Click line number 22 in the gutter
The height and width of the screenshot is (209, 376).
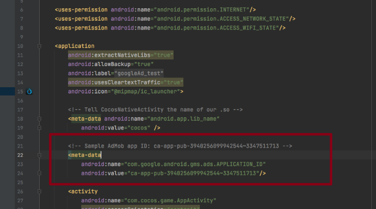coord(20,155)
